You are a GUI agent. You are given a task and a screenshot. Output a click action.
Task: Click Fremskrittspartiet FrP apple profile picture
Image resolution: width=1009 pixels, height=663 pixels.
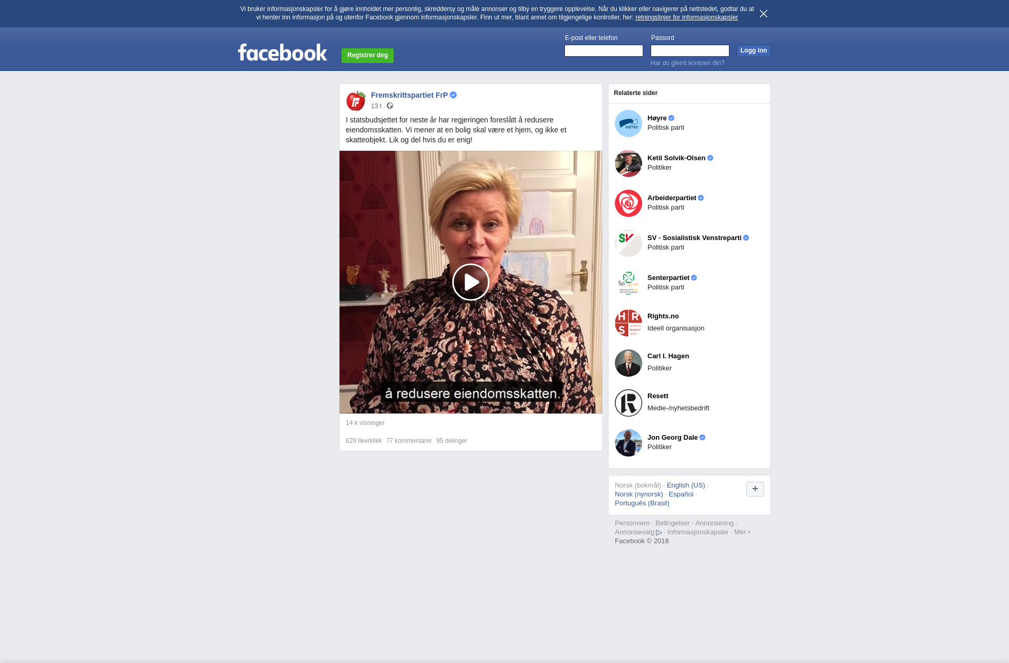coord(356,100)
